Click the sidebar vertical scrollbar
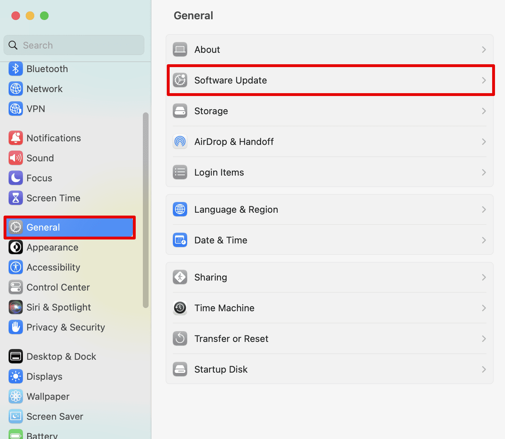 tap(145, 210)
